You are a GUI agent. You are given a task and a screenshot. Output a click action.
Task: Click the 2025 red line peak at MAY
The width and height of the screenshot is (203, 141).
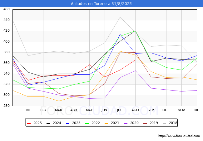(x=89, y=65)
